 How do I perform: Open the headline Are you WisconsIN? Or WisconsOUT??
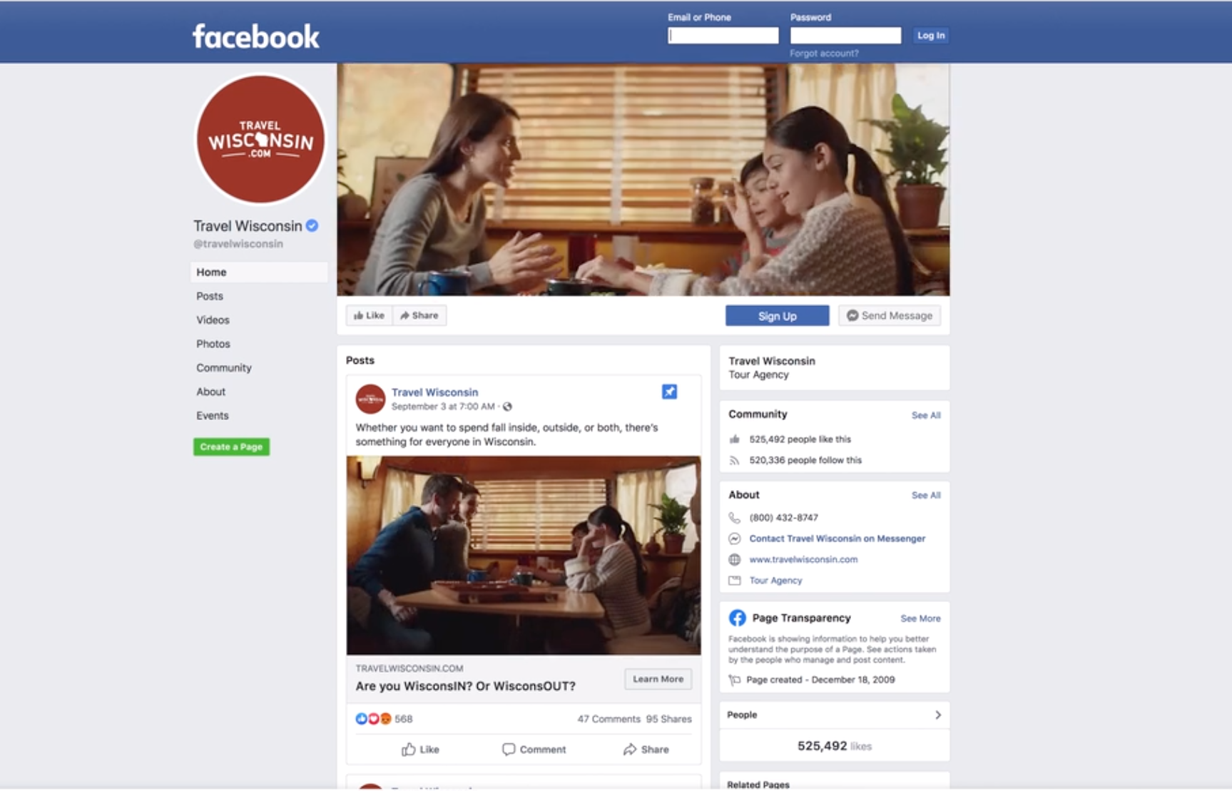tap(465, 686)
